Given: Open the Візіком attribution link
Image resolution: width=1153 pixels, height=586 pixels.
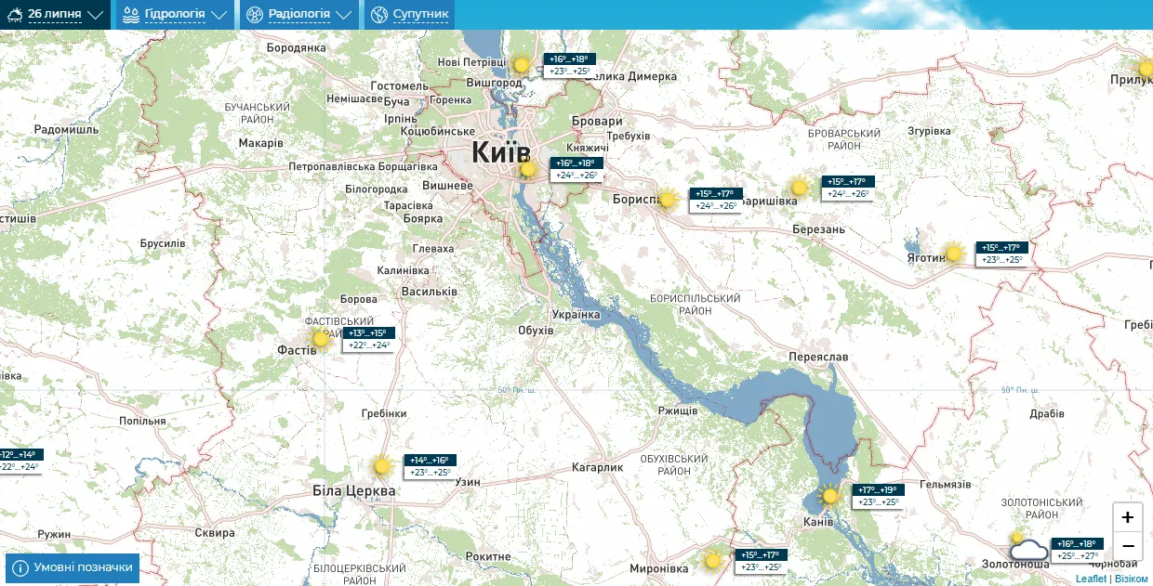Looking at the screenshot, I should [x=1132, y=579].
